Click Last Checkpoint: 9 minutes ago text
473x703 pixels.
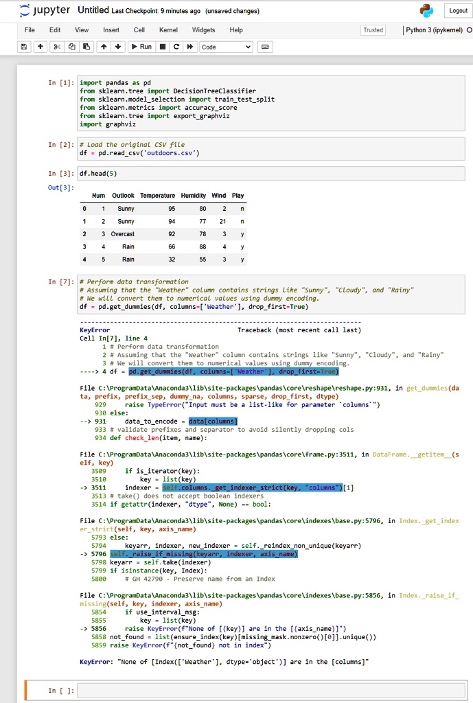(x=156, y=11)
